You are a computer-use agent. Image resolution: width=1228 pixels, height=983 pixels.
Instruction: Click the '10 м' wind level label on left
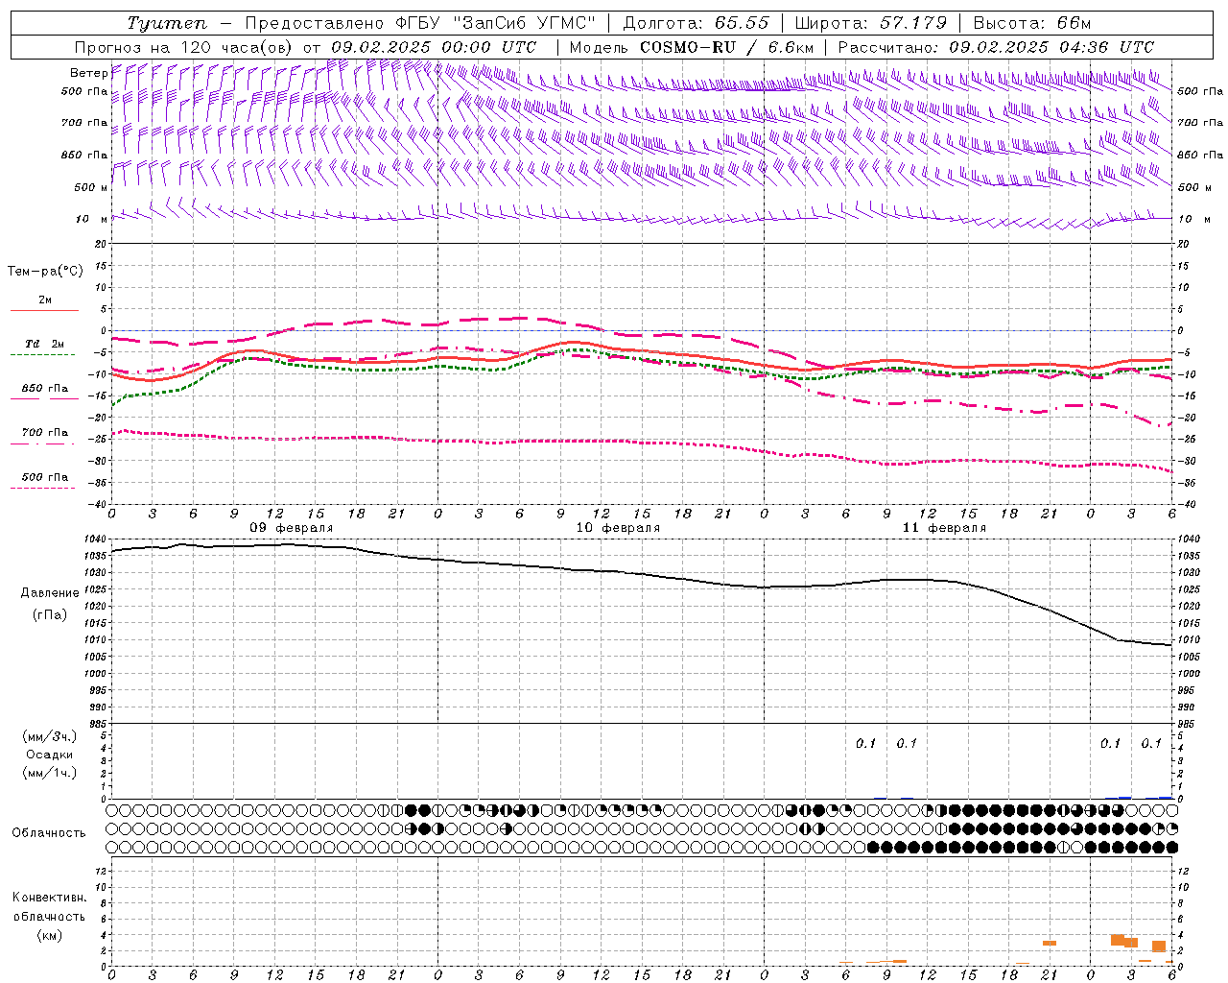coord(92,219)
